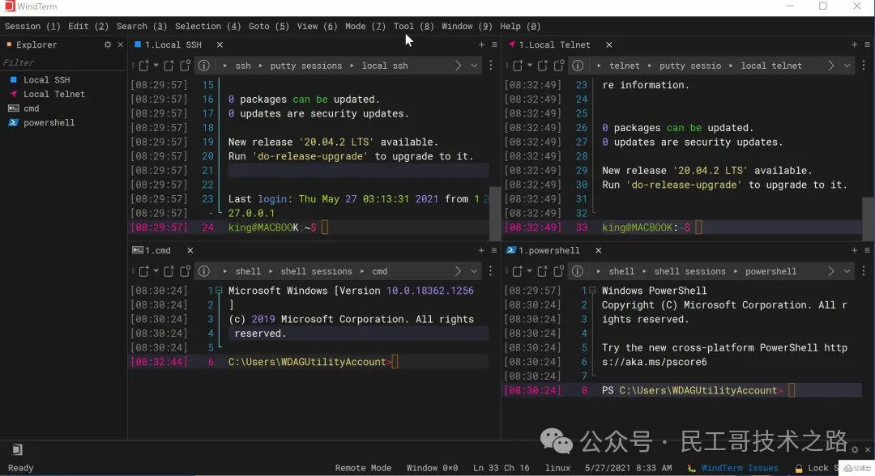
Task: Show session info in powershell toolbar
Action: pos(578,271)
